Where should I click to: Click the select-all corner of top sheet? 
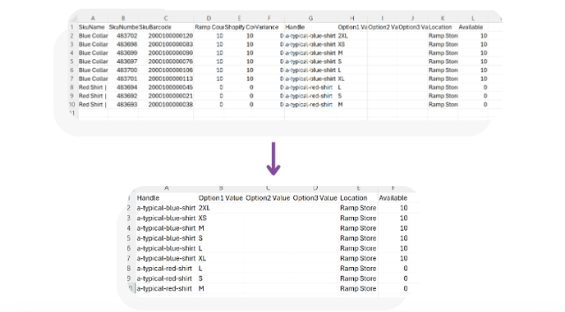[x=72, y=18]
